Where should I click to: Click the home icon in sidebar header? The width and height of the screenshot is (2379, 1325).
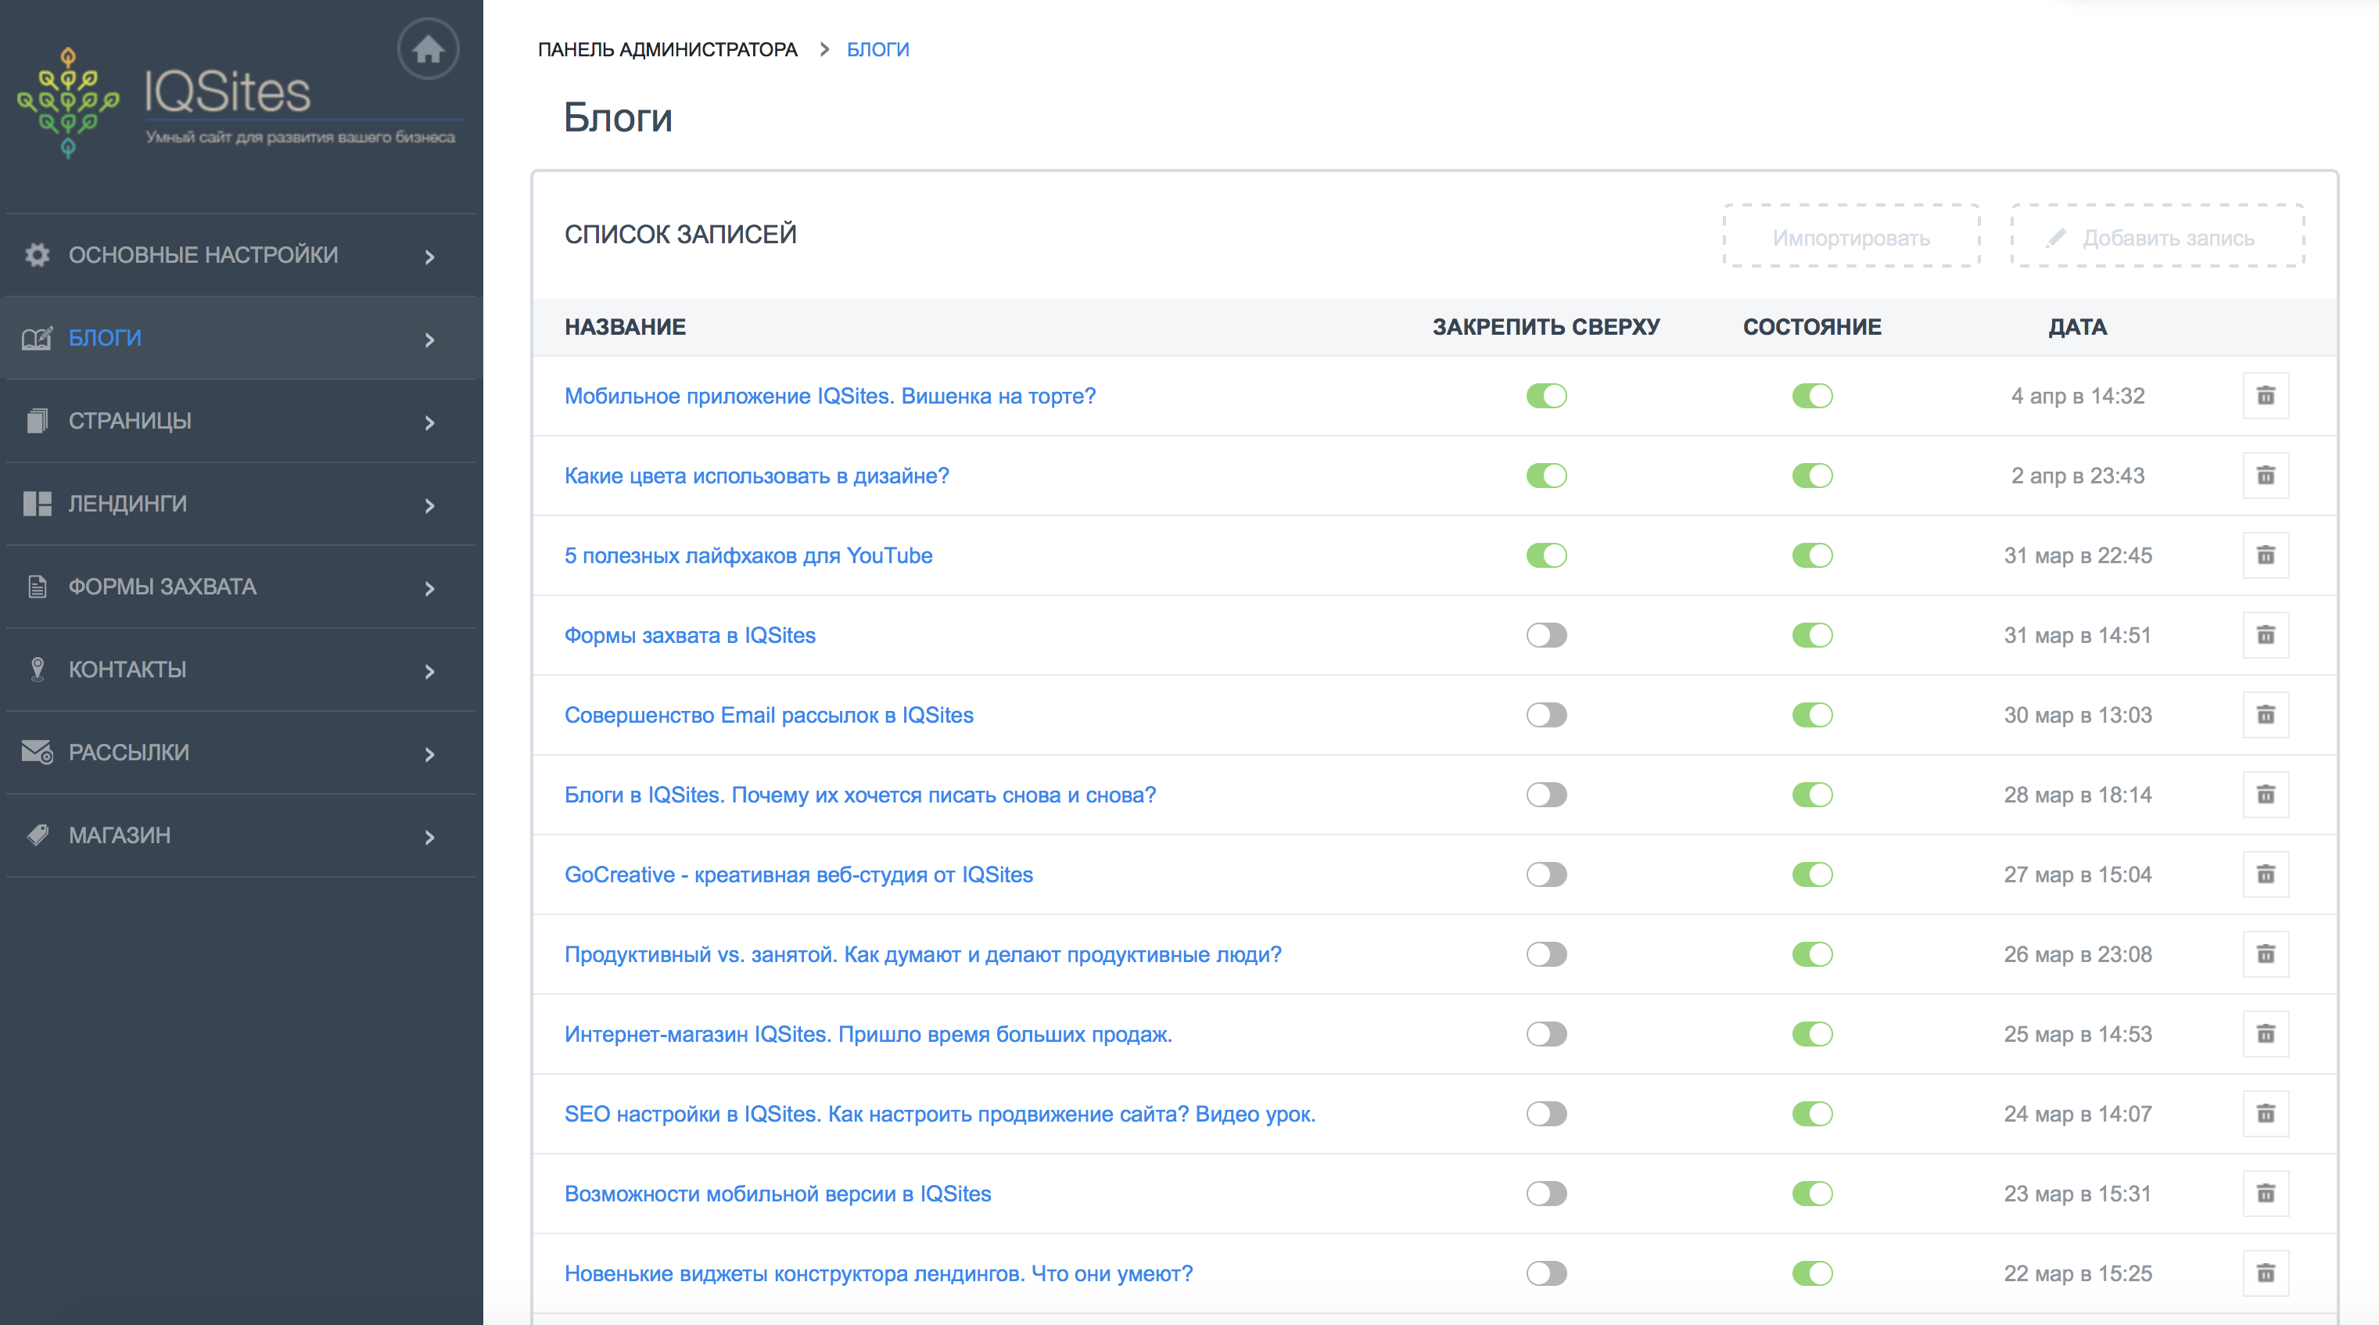(428, 49)
